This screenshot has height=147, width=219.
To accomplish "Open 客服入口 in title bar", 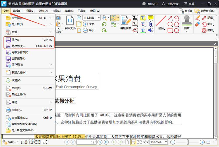I will point(150,4).
